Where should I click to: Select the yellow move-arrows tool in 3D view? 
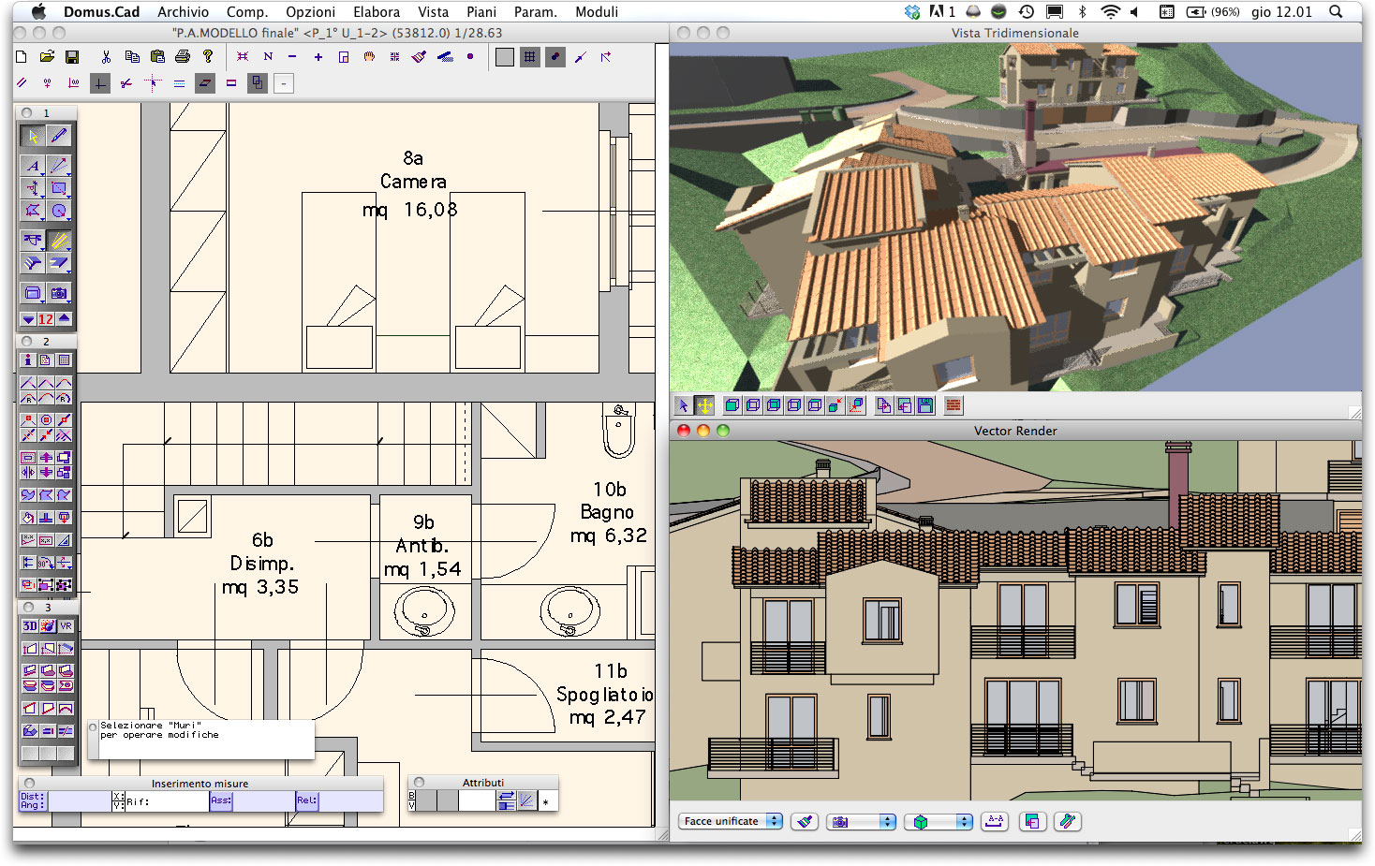click(704, 405)
